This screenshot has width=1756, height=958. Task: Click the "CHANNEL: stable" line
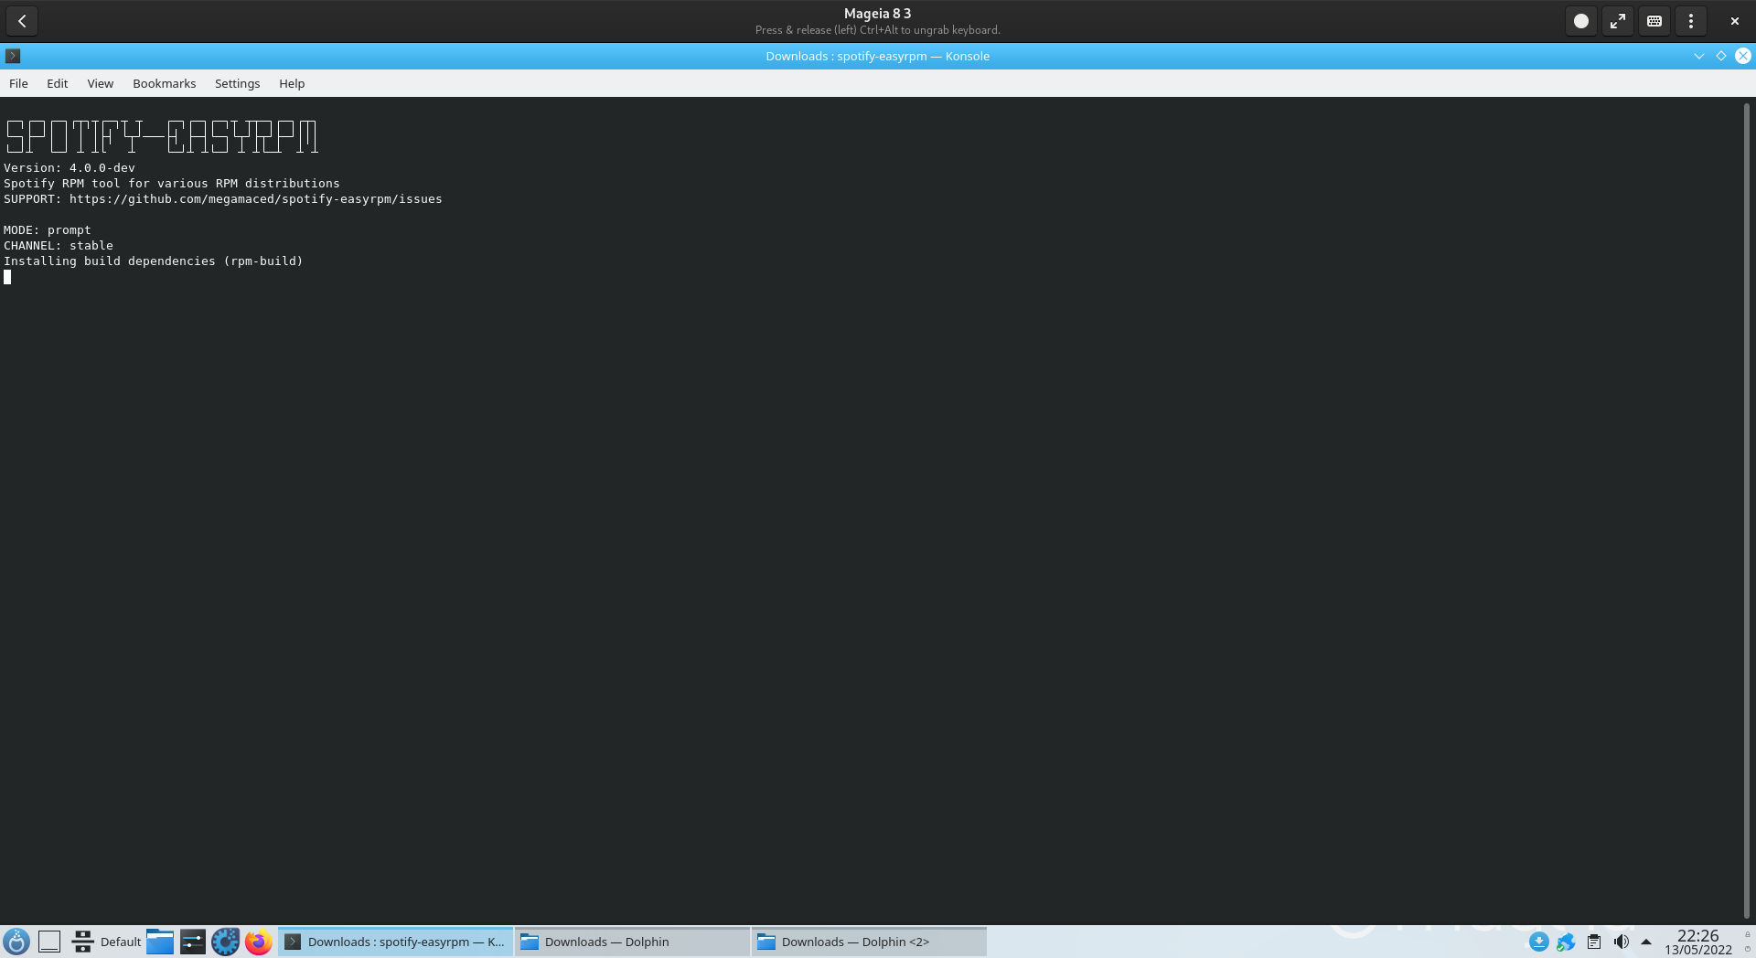(x=59, y=245)
